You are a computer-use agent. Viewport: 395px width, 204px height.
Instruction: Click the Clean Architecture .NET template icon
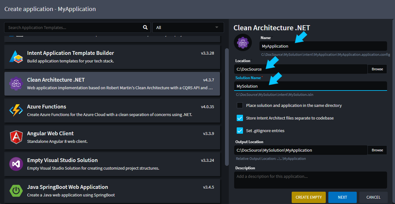click(16, 84)
